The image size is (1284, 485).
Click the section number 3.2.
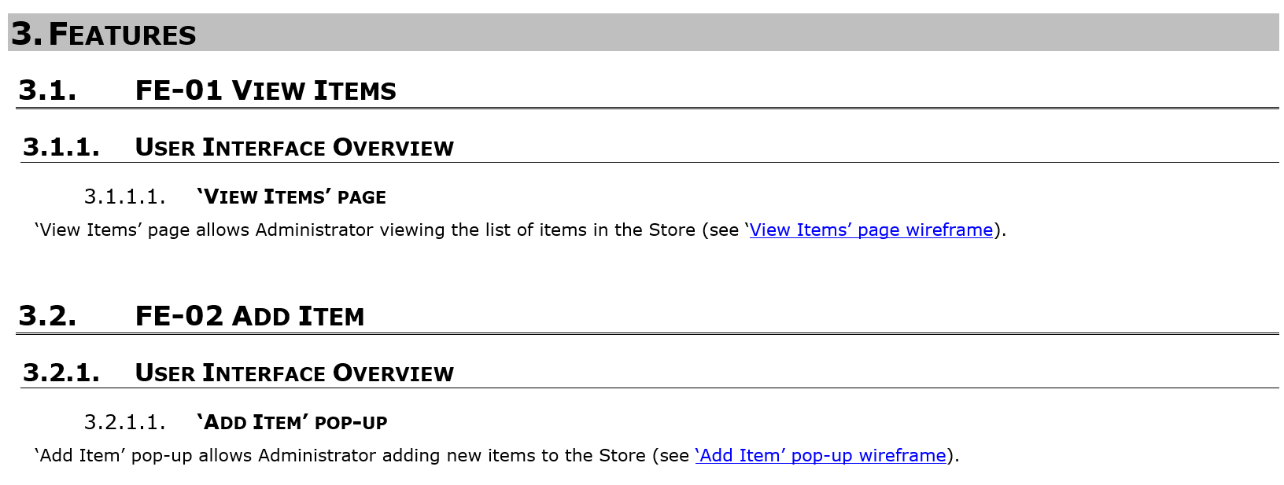pyautogui.click(x=47, y=316)
